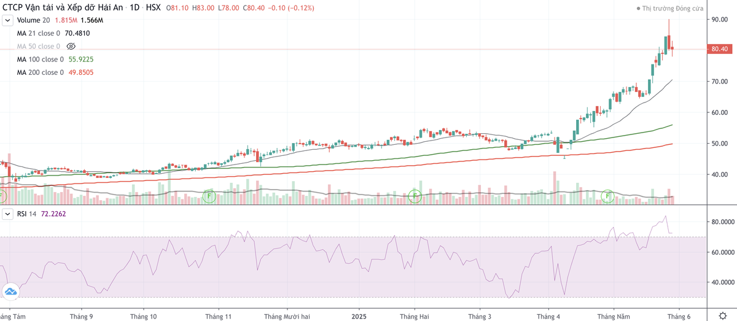Select the RSI 14 indicator label
737x321 pixels.
[26, 214]
